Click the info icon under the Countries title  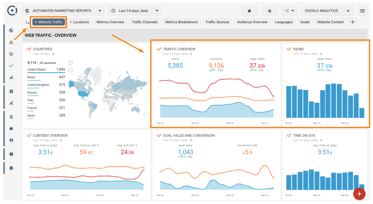53,54
